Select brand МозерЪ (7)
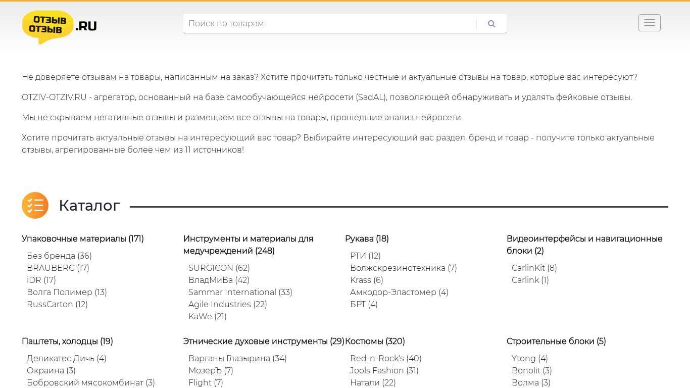Viewport: 690px width, 388px height. pyautogui.click(x=211, y=370)
